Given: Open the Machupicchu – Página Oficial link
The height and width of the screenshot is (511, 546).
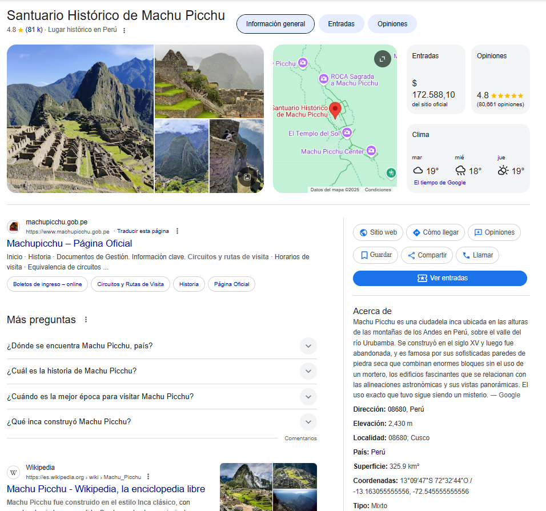Looking at the screenshot, I should (70, 244).
